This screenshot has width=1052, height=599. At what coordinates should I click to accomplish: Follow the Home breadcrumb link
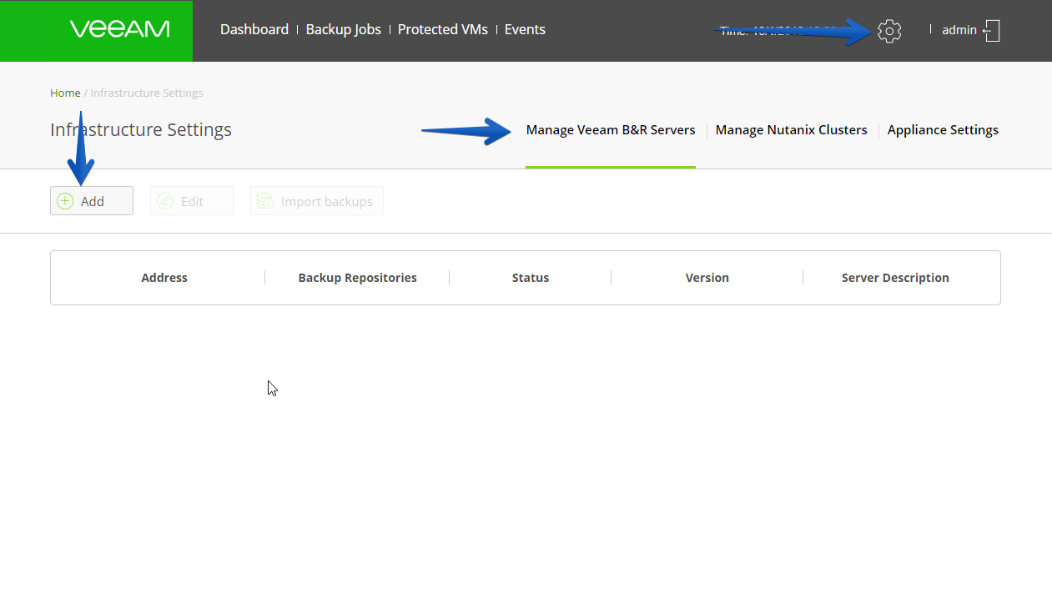coord(65,93)
